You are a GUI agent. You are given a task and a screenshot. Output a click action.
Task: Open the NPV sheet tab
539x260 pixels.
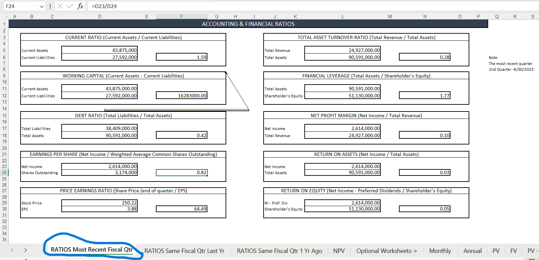339,251
